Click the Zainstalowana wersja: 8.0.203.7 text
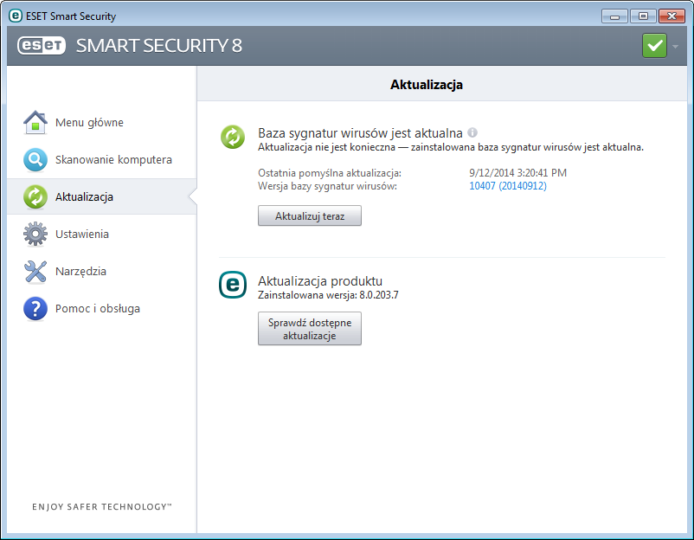Image resolution: width=694 pixels, height=540 pixels. tap(328, 295)
